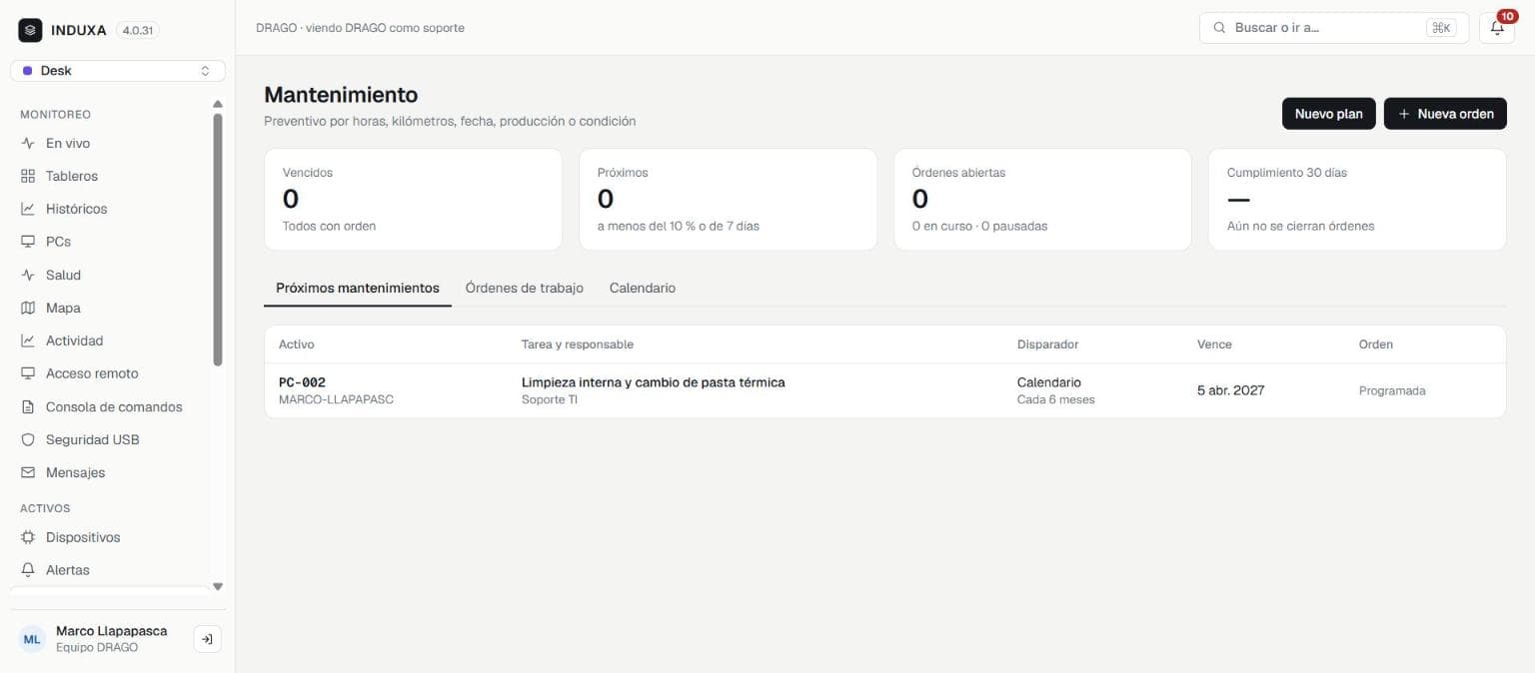The width and height of the screenshot is (1535, 673).
Task: Switch to Órdenes de trabajo tab
Action: click(x=524, y=288)
